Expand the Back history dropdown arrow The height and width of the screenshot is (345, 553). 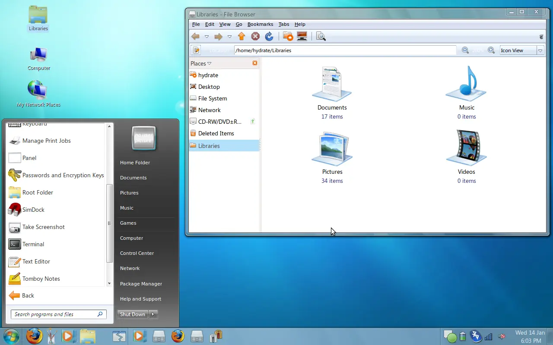[x=207, y=37]
